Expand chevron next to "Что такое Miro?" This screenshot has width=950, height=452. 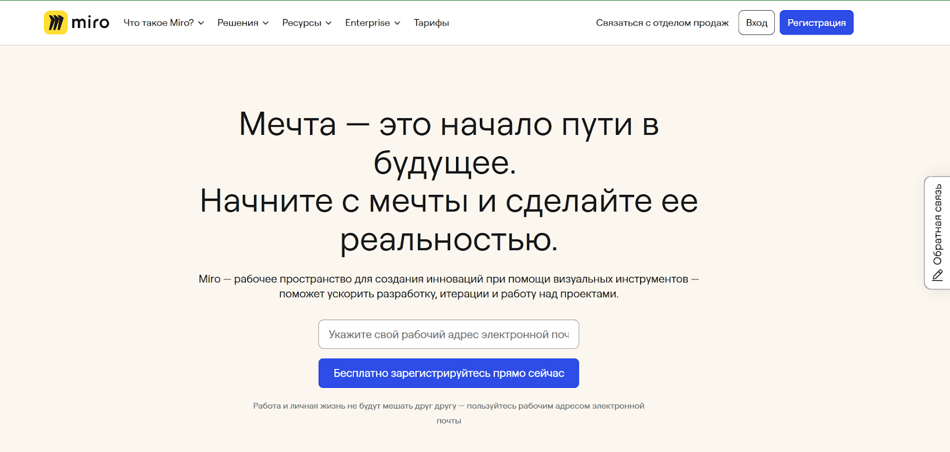point(201,23)
